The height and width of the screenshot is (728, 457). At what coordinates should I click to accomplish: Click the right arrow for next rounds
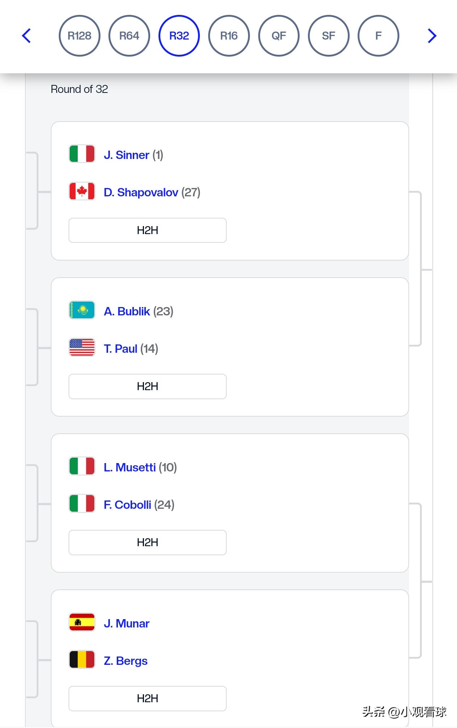[432, 36]
